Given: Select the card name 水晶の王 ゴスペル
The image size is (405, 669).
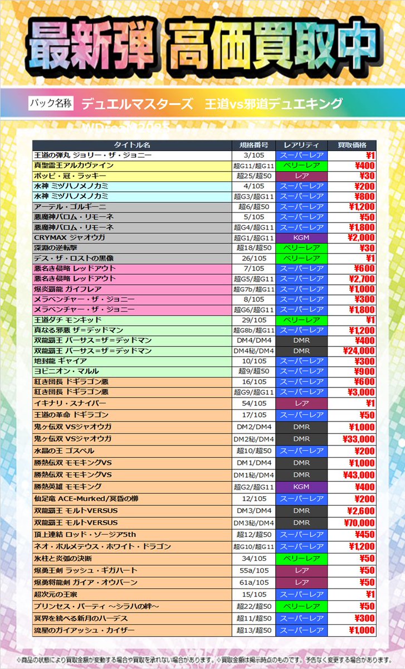Looking at the screenshot, I should 64,450.
